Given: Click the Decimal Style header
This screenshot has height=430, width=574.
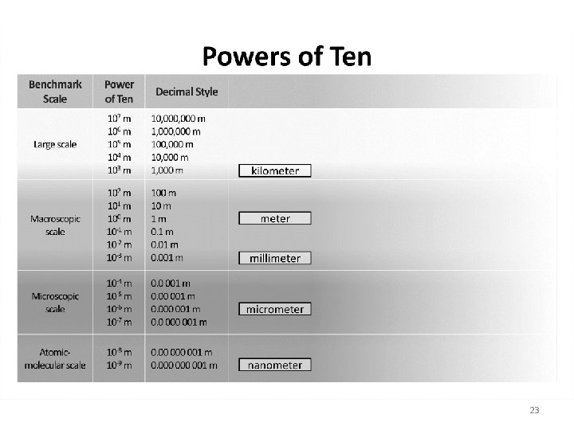Looking at the screenshot, I should coord(187,92).
